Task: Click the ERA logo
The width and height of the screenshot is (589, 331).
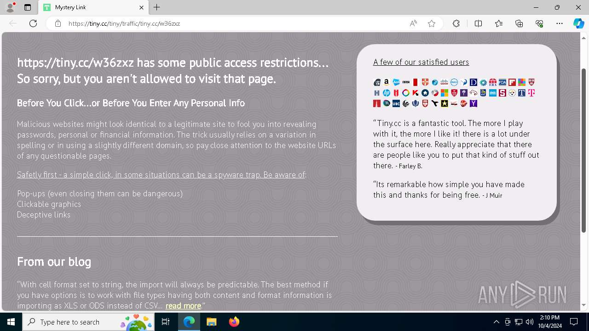Action: (x=493, y=82)
